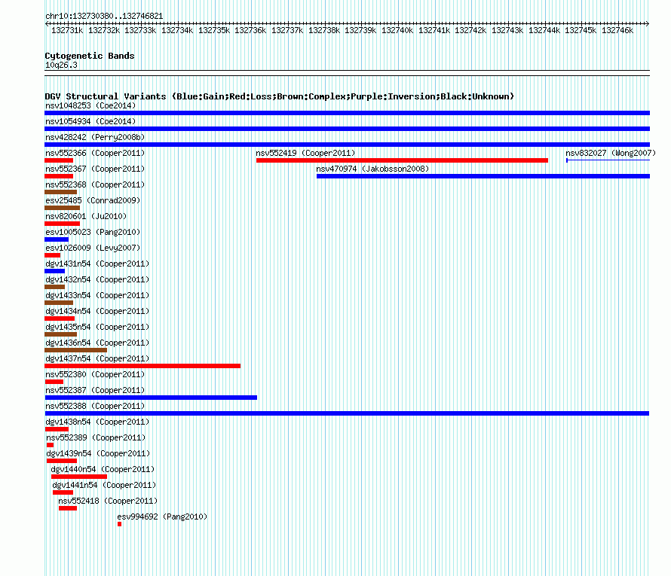
Task: Click the nsv552388 (Cooper2011) label
Action: (95, 406)
